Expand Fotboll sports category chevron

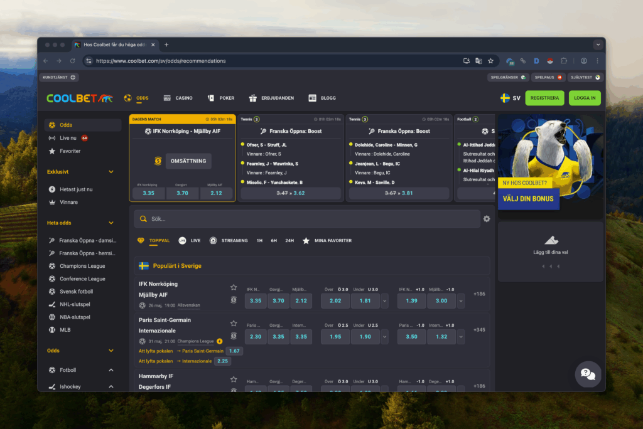pyautogui.click(x=111, y=370)
